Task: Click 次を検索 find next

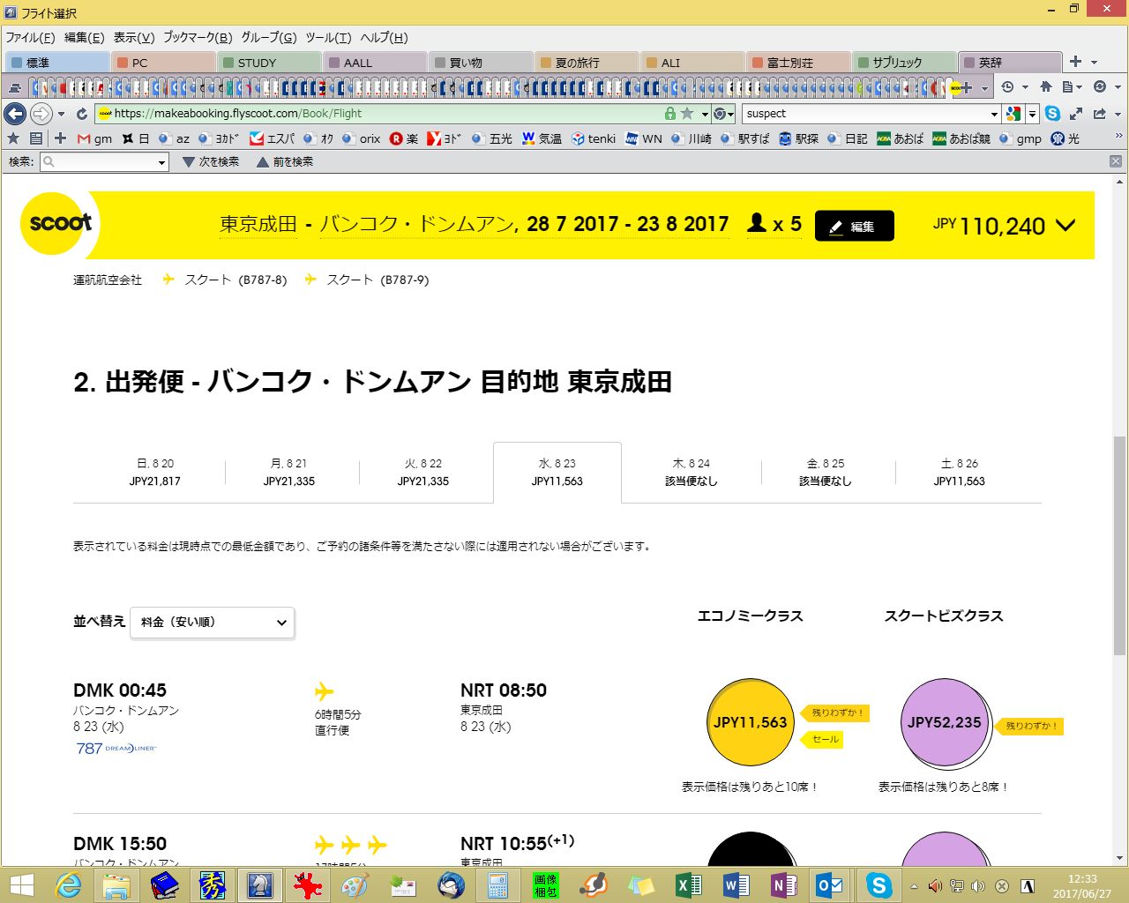Action: pyautogui.click(x=211, y=162)
